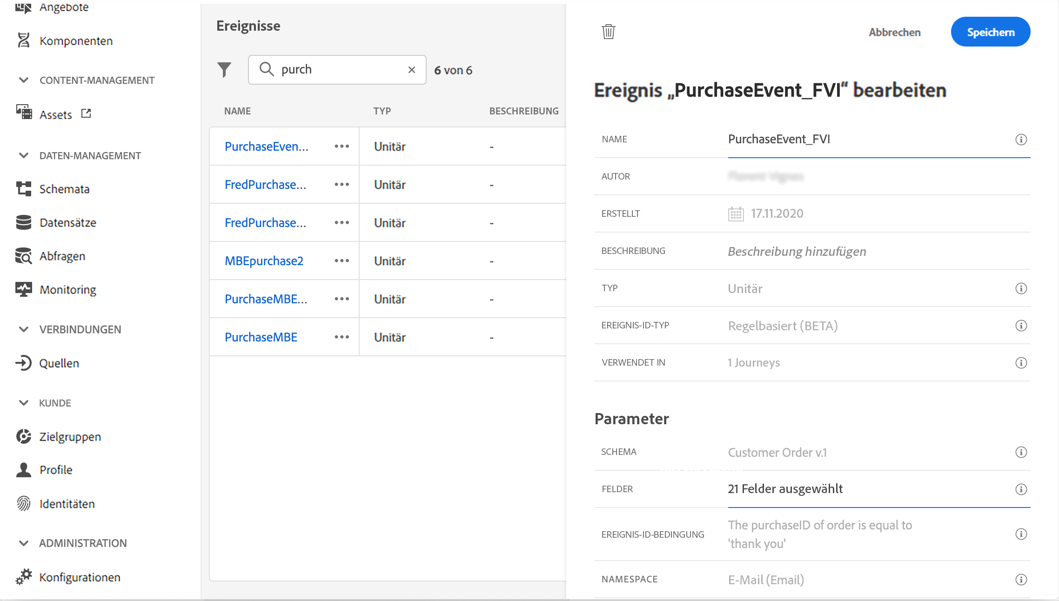This screenshot has width=1059, height=601.
Task: Go to Zielgruppen in sidebar
Action: (70, 436)
